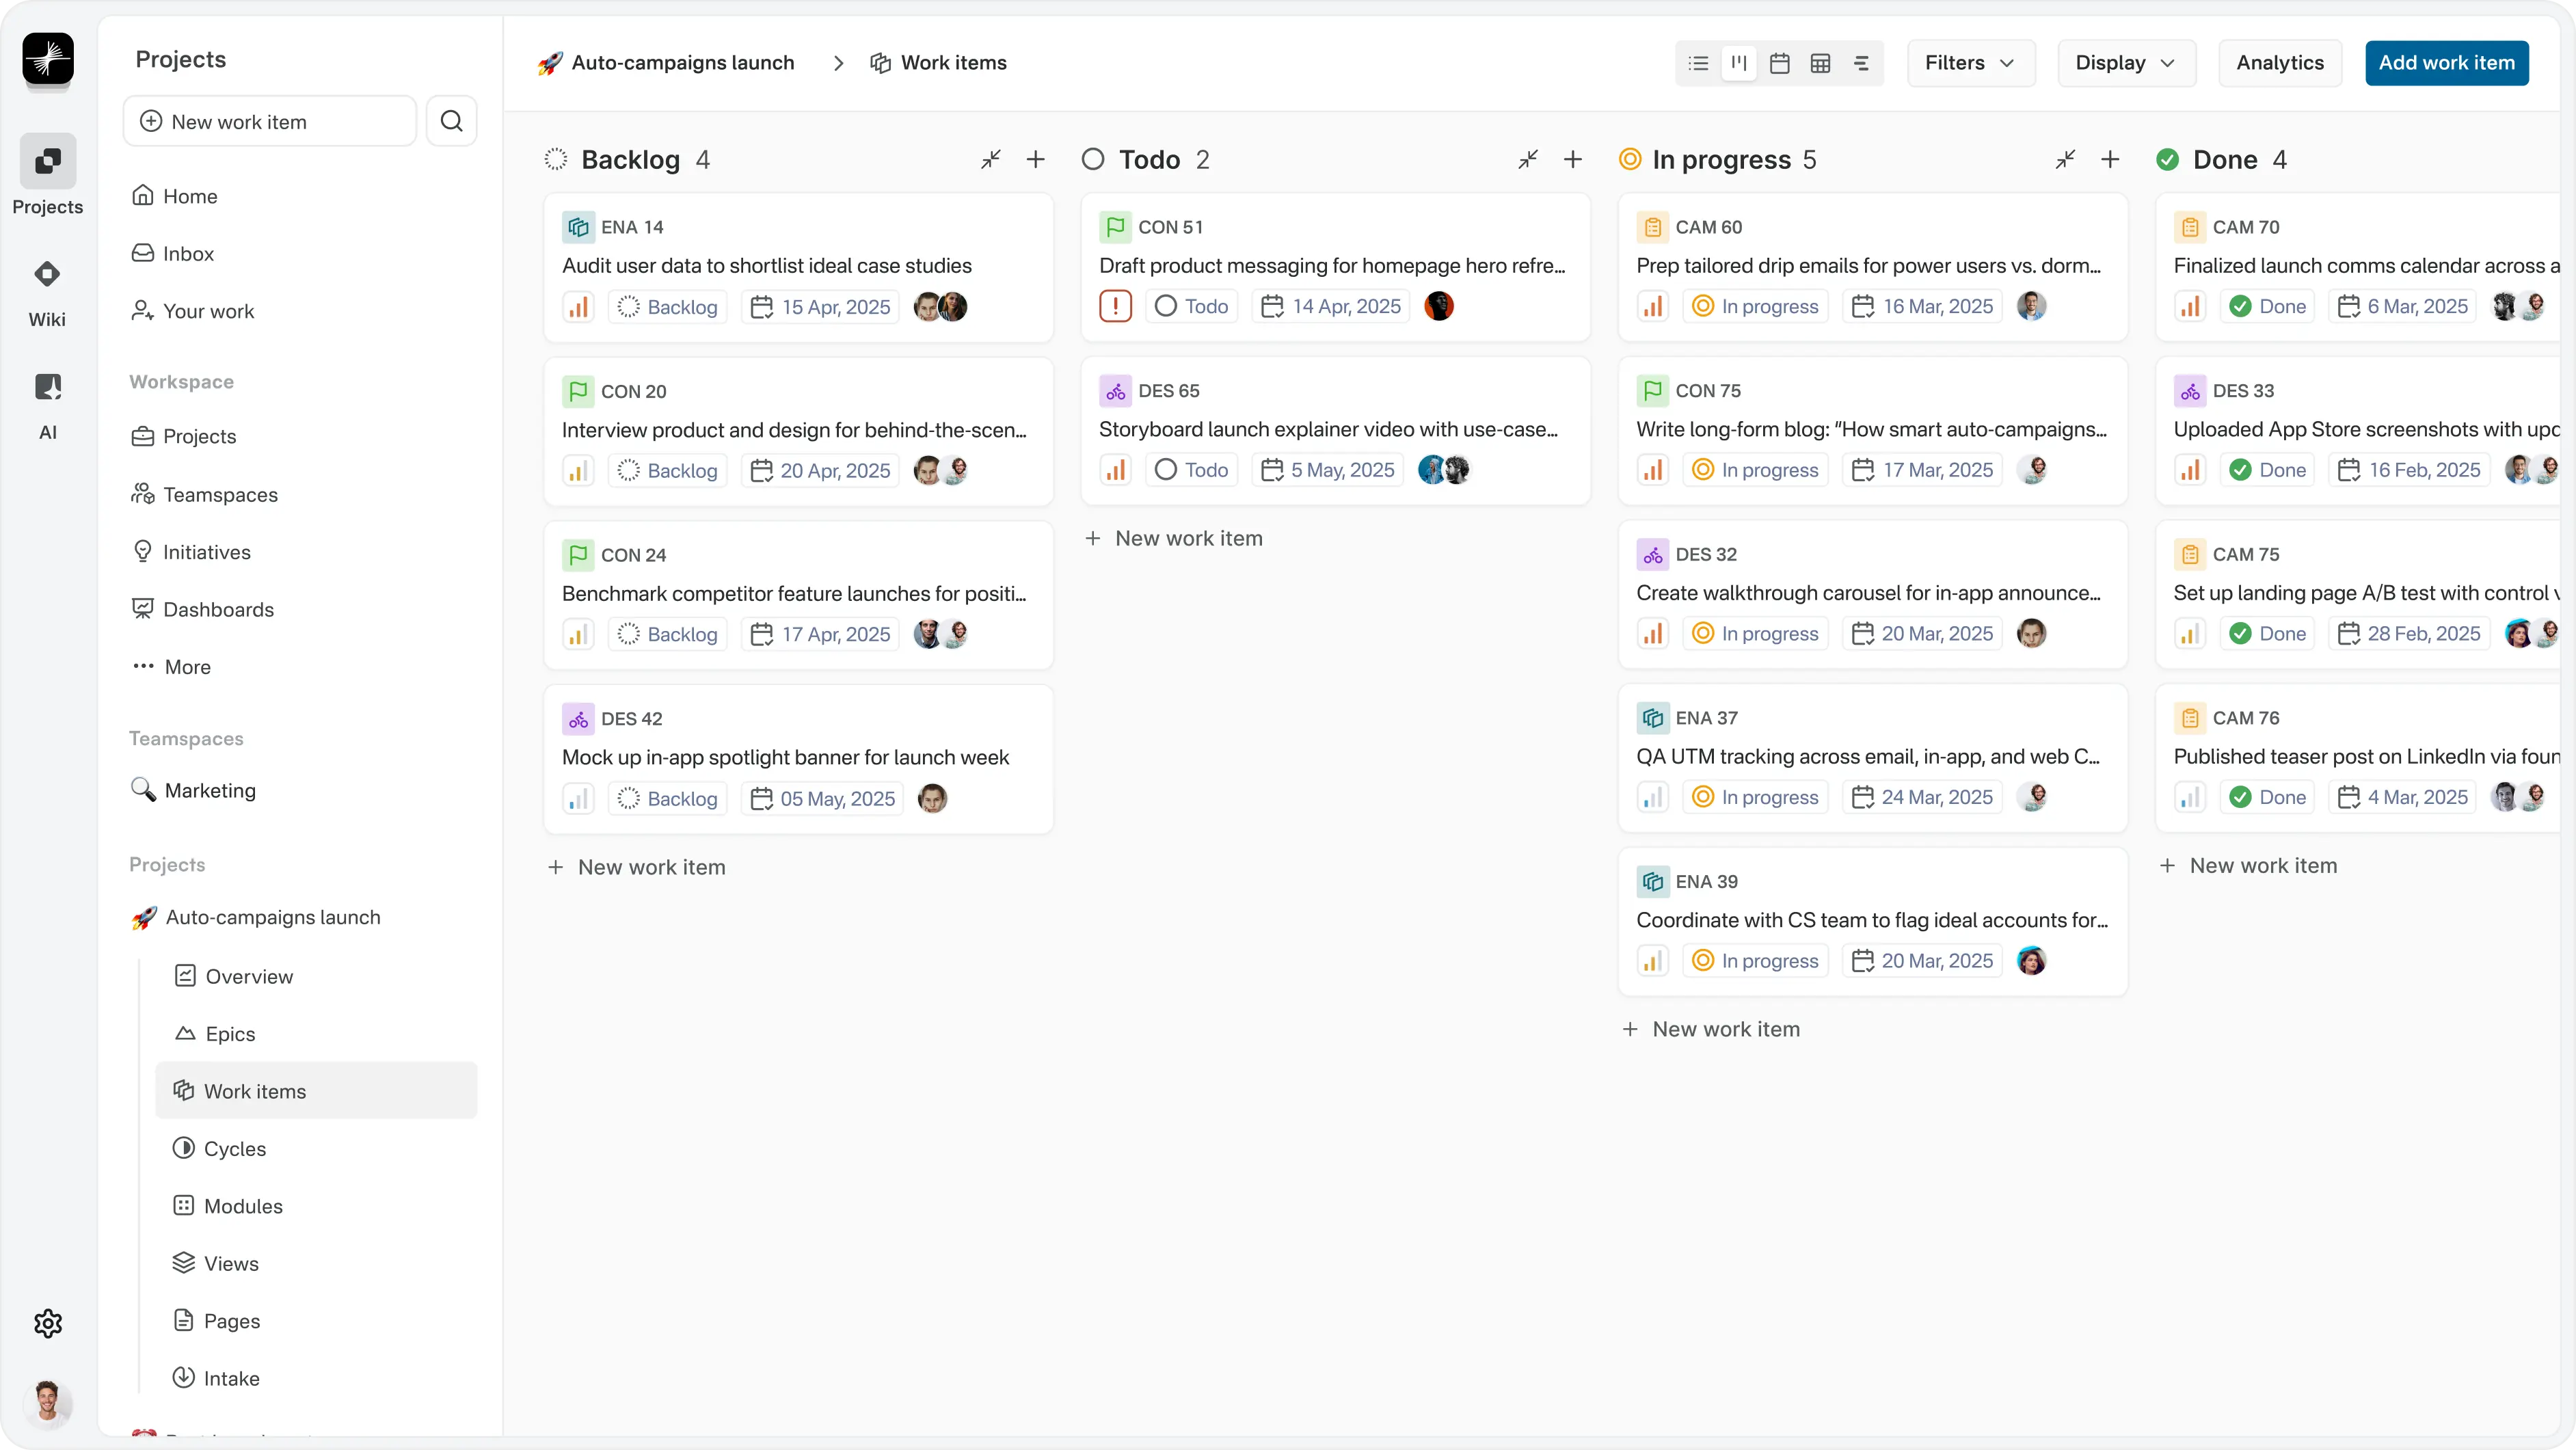Screen dimensions: 2576x1450
Task: Collapse the Backlog column
Action: 990,159
